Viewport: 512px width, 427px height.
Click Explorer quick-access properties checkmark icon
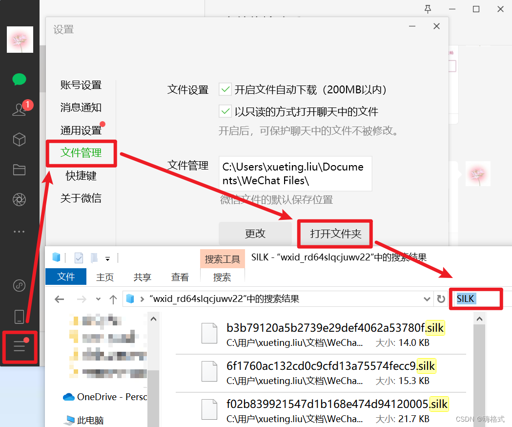(x=79, y=258)
